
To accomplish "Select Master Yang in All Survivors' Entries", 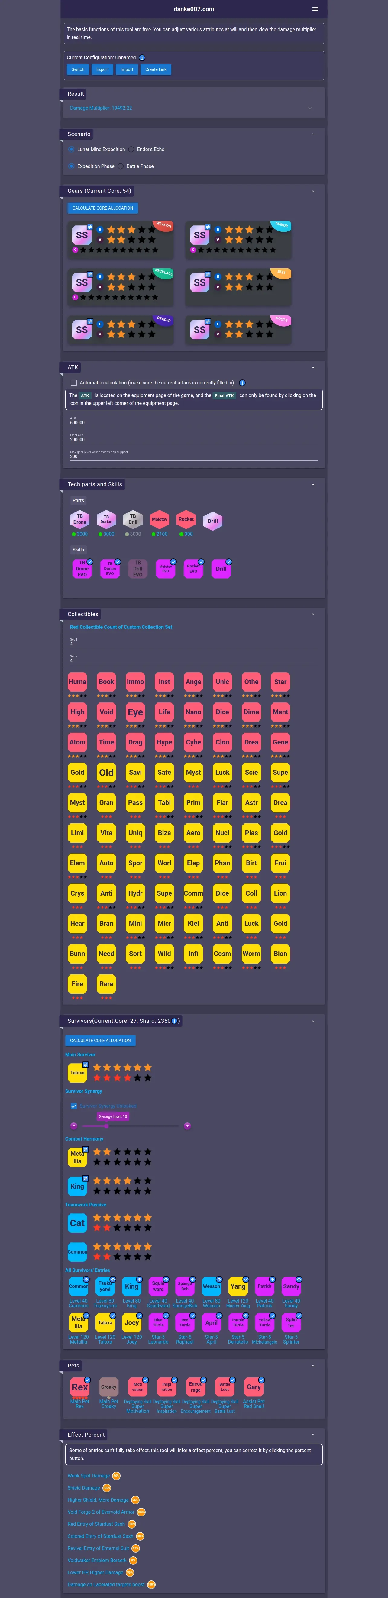I will point(238,1286).
